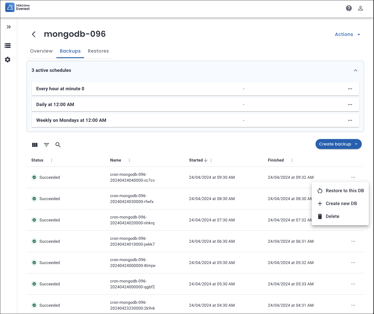Image resolution: width=374 pixels, height=314 pixels.
Task: Open the settings gear in sidebar
Action: tap(8, 60)
